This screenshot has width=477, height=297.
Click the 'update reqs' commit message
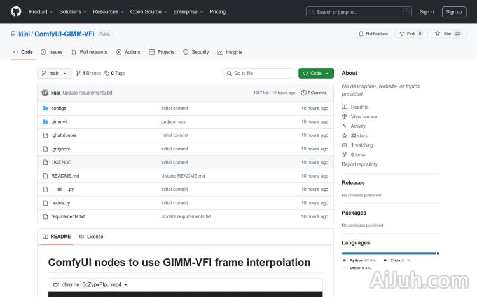(174, 122)
